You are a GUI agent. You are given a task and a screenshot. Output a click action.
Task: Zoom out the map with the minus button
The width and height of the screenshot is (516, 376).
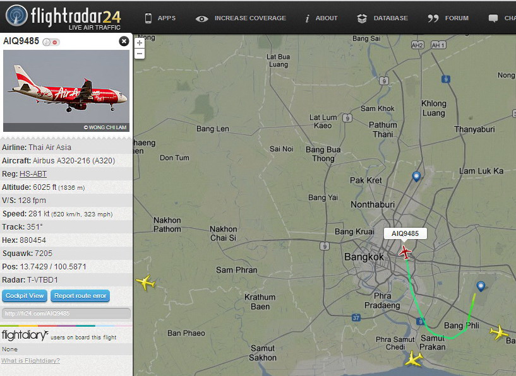coord(140,54)
